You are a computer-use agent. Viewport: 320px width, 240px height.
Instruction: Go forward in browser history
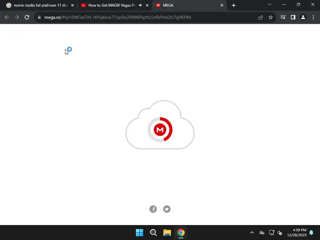pyautogui.click(x=17, y=17)
